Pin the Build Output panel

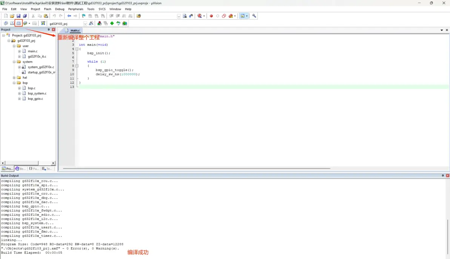(x=443, y=176)
